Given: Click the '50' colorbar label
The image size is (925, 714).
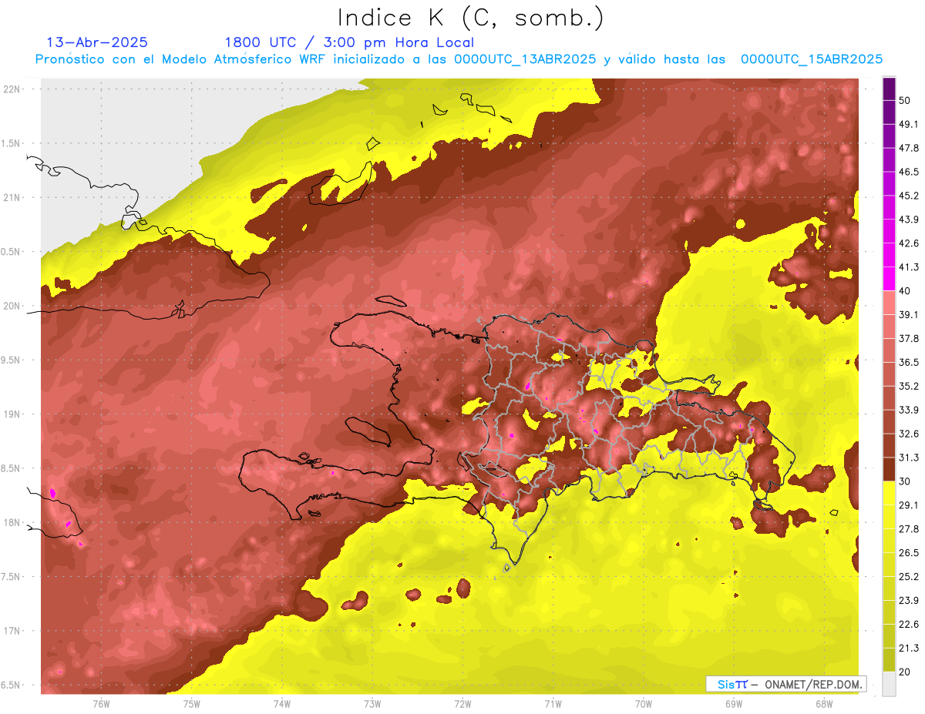Looking at the screenshot, I should click(x=906, y=101).
